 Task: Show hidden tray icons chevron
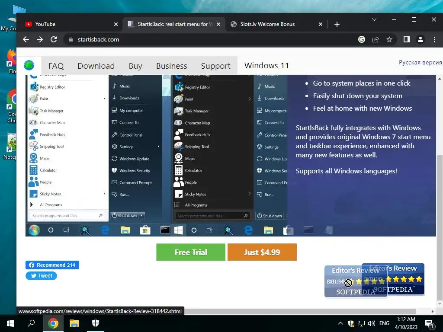tap(340, 323)
